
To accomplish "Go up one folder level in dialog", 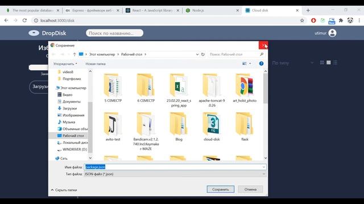I will coord(75,54).
